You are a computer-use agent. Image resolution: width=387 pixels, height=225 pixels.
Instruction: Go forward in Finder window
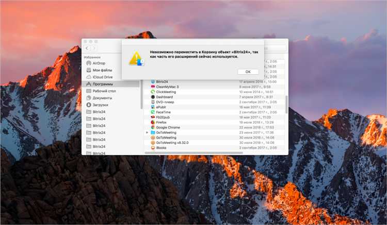pyautogui.click(x=93, y=48)
